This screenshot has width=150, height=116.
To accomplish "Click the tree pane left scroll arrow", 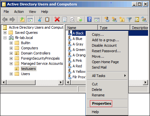I will tap(4, 82).
